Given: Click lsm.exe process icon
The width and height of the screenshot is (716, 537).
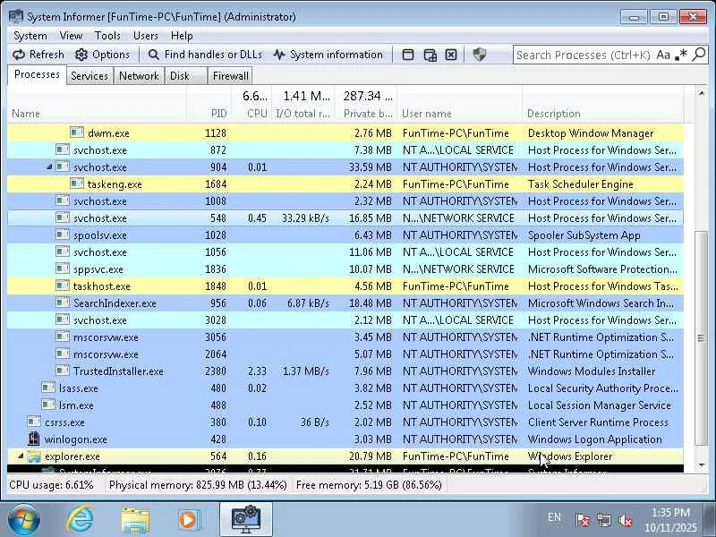Looking at the screenshot, I should (48, 405).
